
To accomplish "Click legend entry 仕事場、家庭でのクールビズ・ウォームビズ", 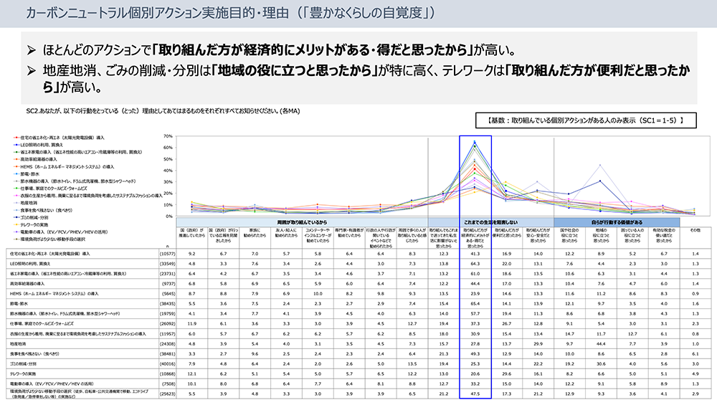I will tap(50, 189).
